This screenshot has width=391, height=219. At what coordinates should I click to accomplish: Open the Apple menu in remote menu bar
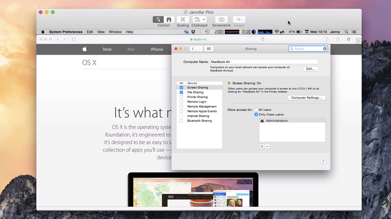coord(43,32)
